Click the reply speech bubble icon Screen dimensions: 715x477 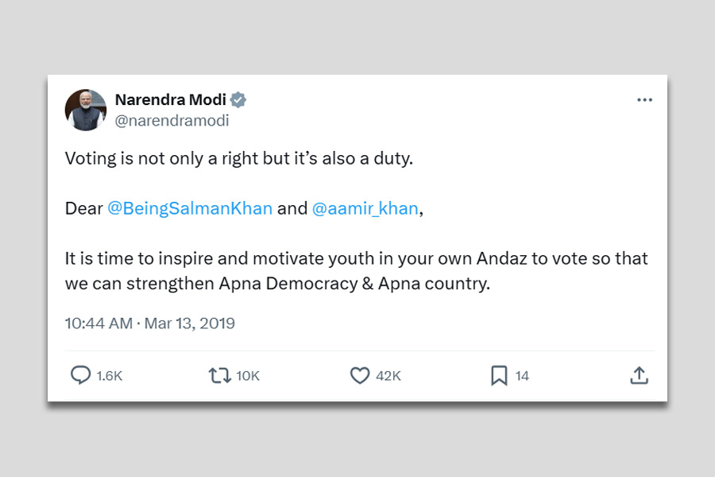(x=80, y=375)
